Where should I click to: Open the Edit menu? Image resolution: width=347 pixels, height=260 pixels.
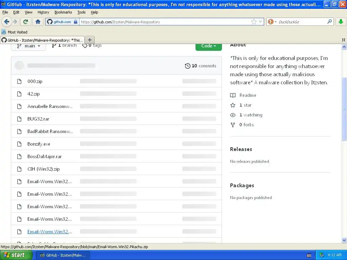[16, 12]
